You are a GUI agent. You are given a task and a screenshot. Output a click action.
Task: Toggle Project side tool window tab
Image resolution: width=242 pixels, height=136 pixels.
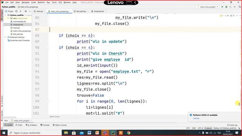pos(2,15)
